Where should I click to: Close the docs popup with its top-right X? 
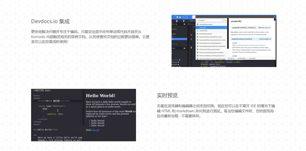(x=274, y=17)
